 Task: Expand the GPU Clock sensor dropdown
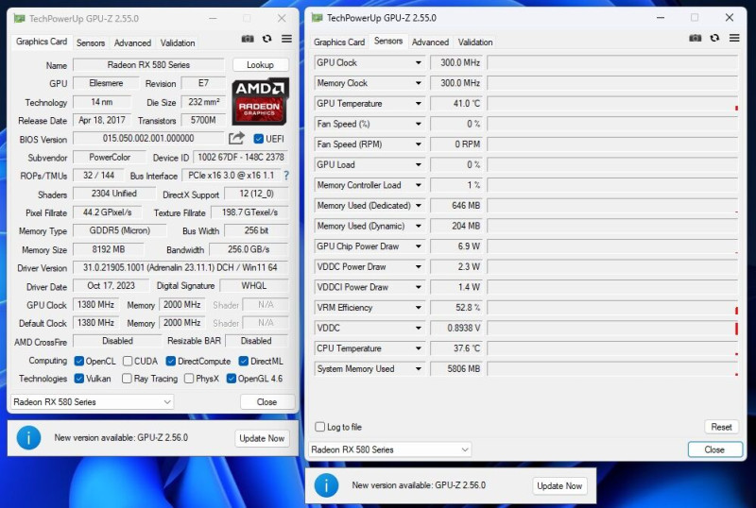[418, 62]
